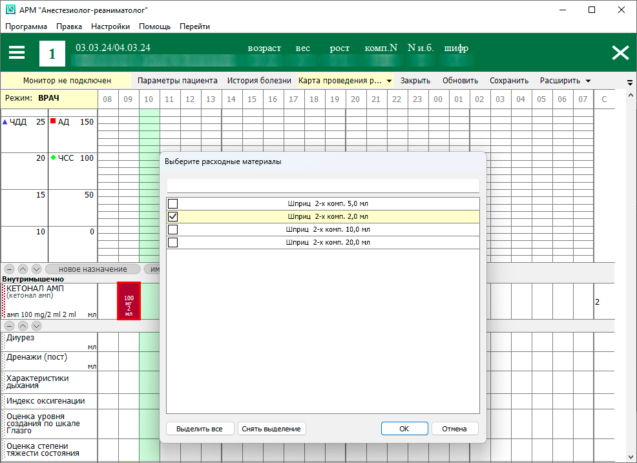Click the up arrow button above Внутримышечно section

23,269
